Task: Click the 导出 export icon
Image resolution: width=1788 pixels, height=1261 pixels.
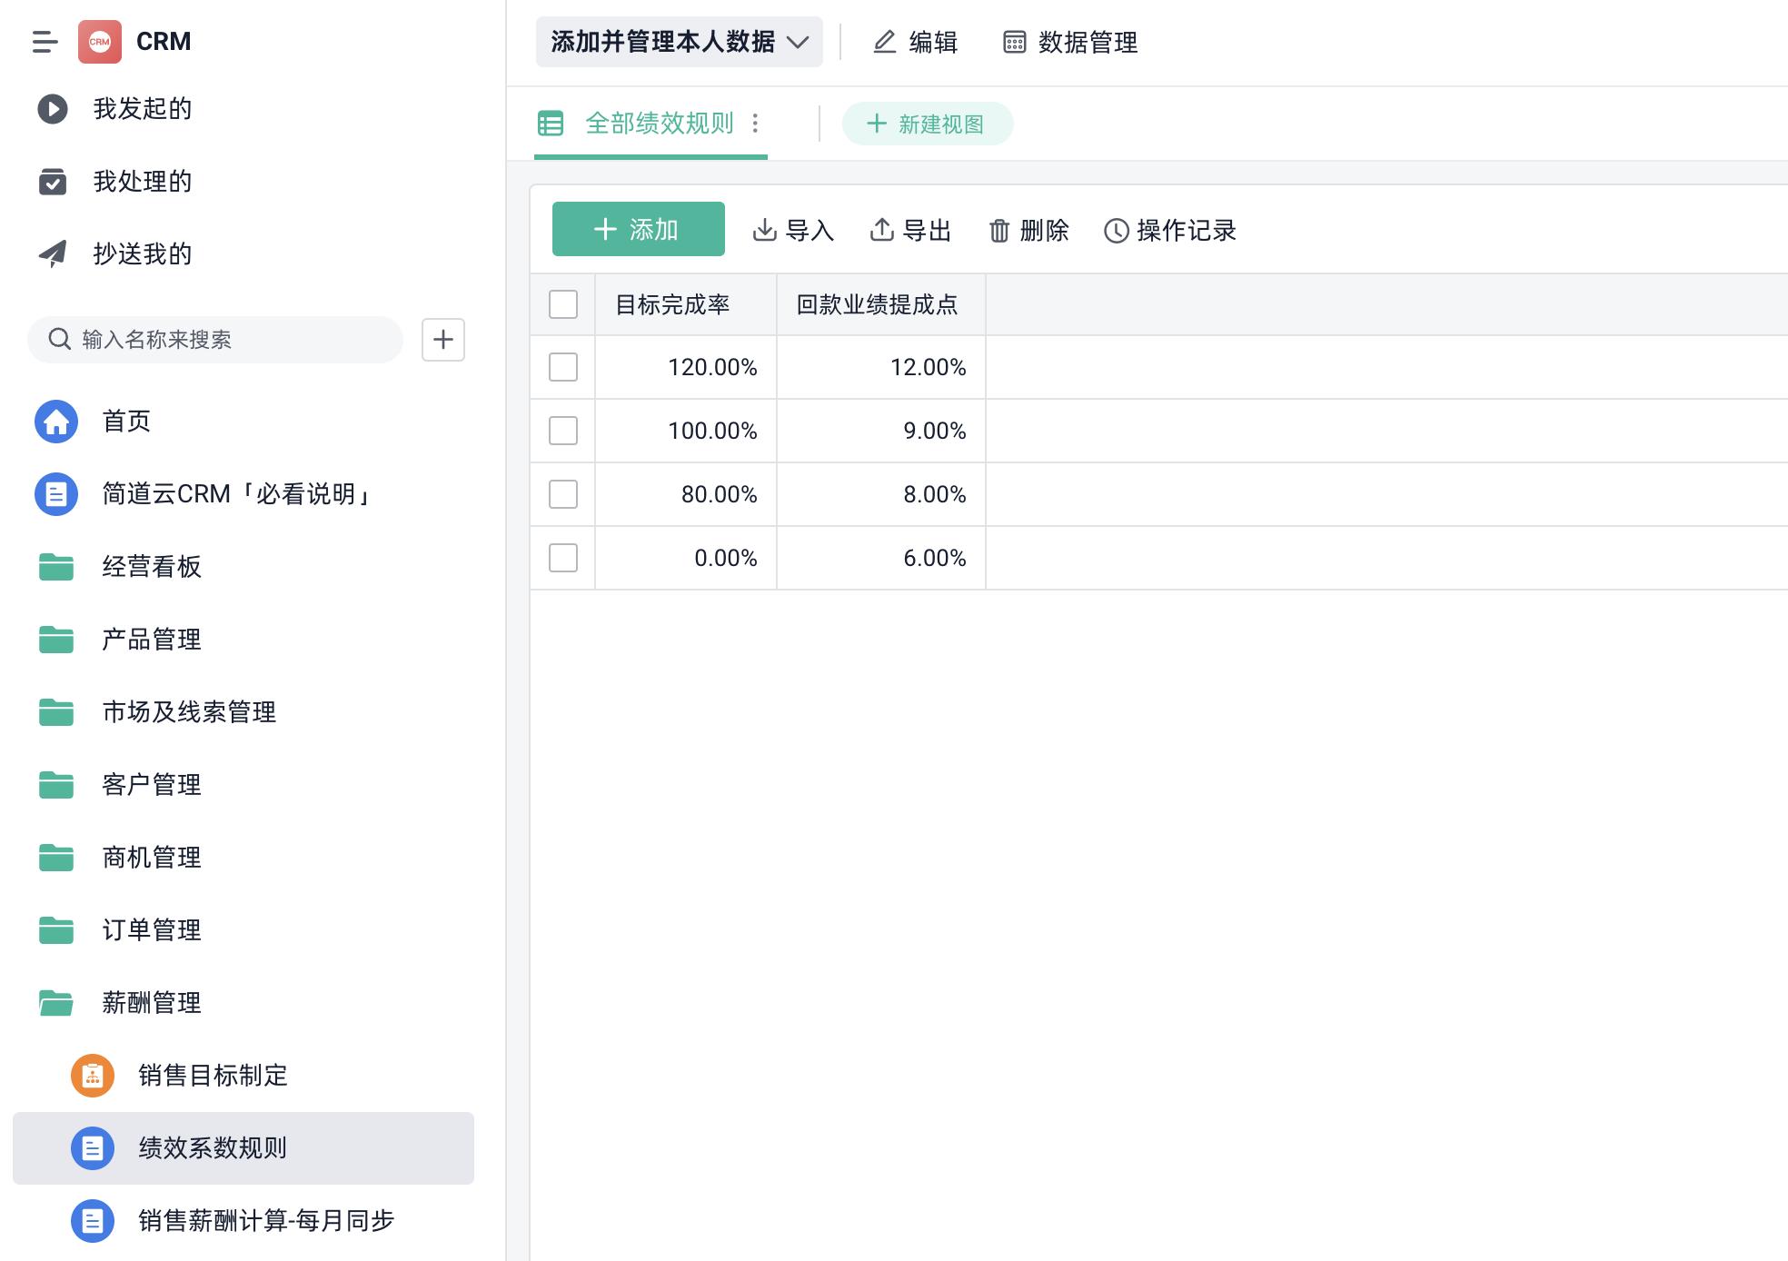Action: (882, 231)
